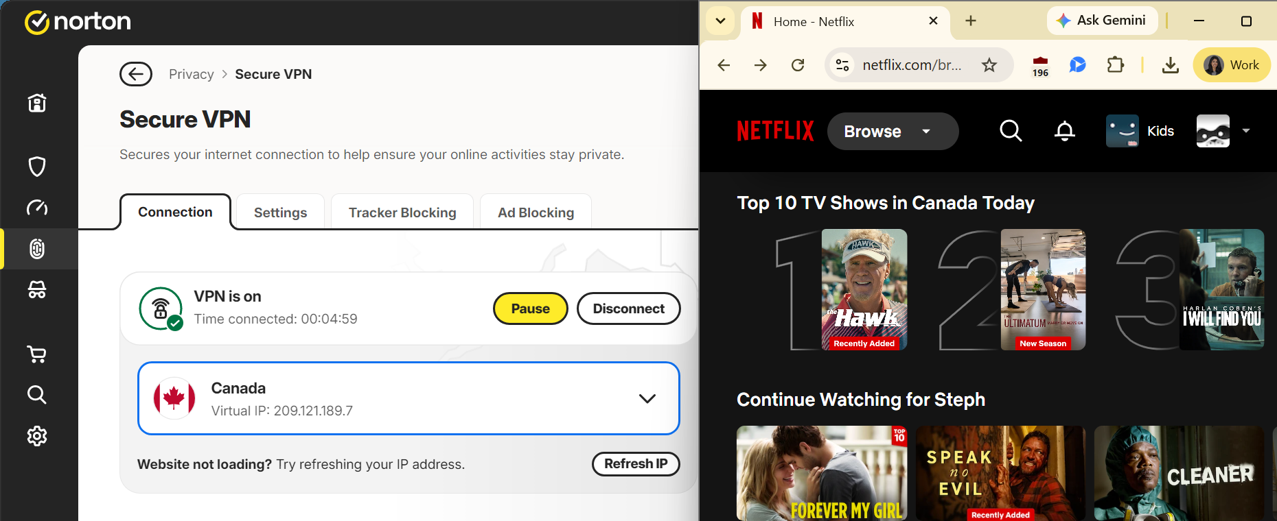1277x521 pixels.
Task: Click the VPN status lock icon
Action: point(161,308)
